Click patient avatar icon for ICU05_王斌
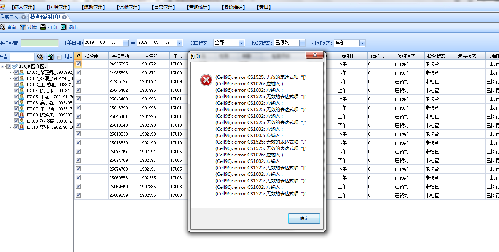The width and height of the screenshot is (499, 252). 22,97
